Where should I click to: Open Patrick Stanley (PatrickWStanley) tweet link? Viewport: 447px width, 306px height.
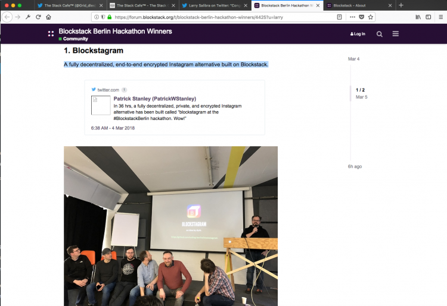click(155, 99)
